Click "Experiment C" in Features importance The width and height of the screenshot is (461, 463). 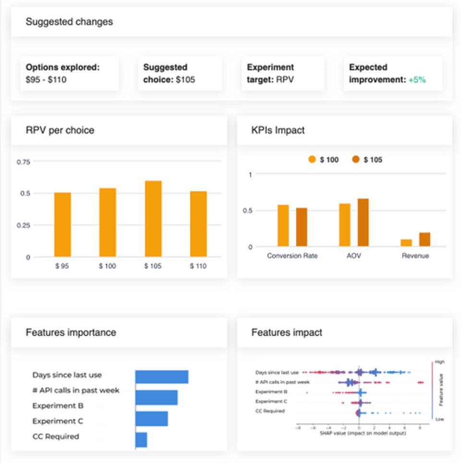point(58,421)
